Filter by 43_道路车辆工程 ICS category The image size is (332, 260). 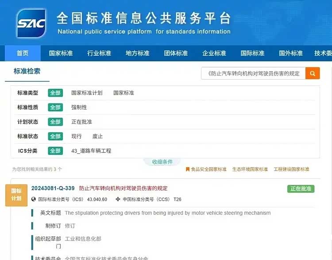click(x=91, y=151)
